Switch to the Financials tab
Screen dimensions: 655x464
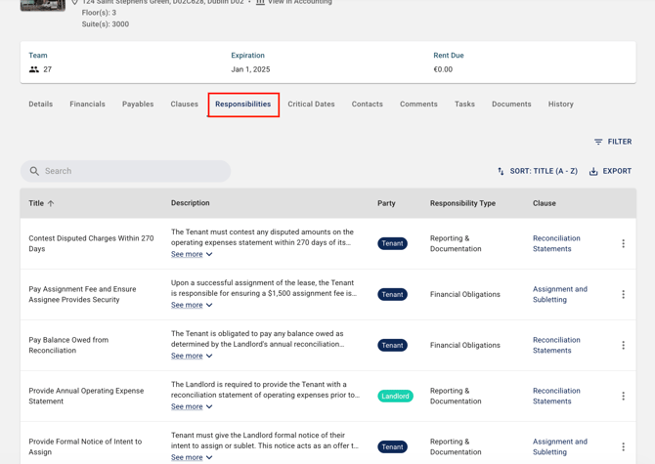(x=87, y=104)
